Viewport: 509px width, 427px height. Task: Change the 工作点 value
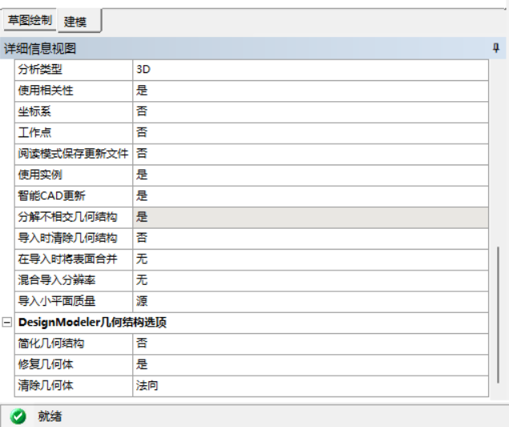311,133
